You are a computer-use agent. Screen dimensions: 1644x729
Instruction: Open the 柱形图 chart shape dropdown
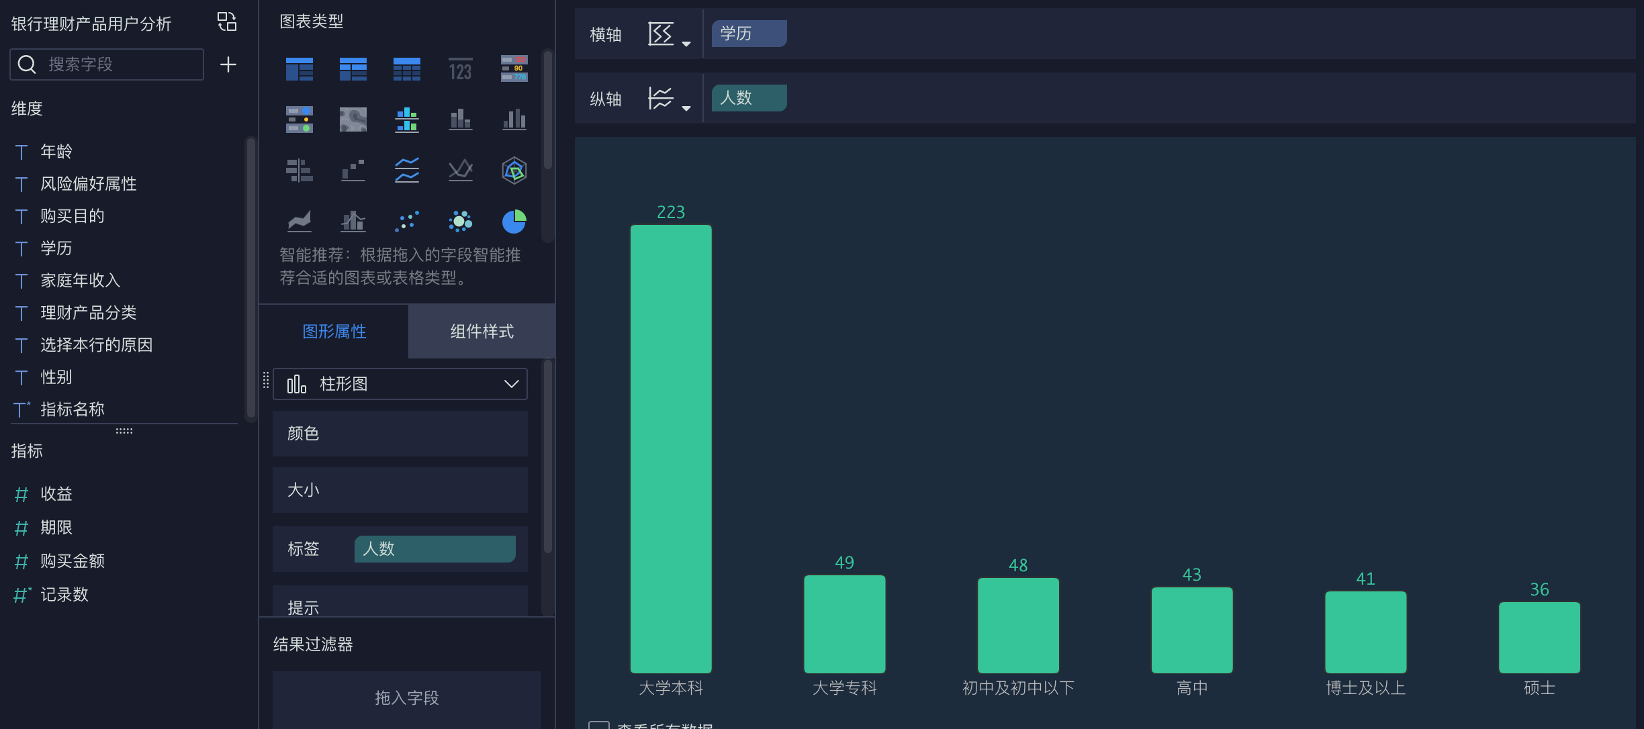[400, 384]
